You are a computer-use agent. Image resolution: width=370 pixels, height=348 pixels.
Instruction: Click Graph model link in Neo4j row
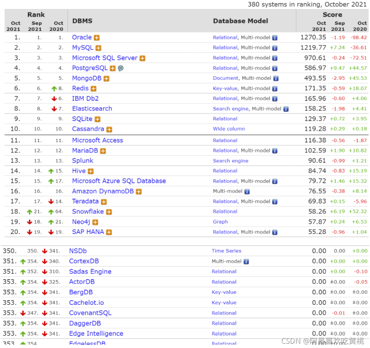coord(220,222)
